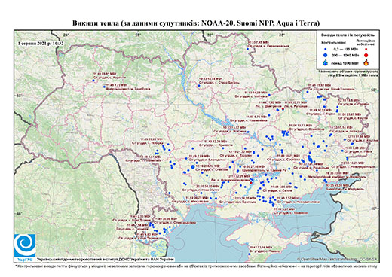This screenshot has width=392, height=277.
Task: Click the small blue dot in legend
Action: (326, 50)
